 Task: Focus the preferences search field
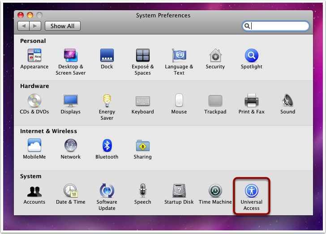275,26
